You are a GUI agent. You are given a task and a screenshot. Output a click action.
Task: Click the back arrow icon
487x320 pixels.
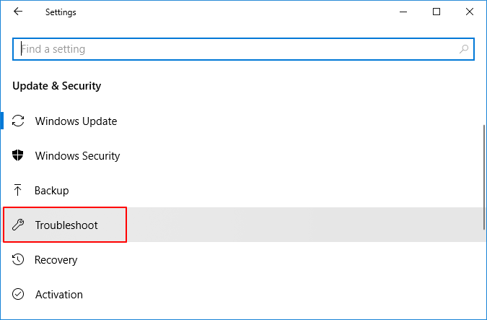click(x=18, y=12)
